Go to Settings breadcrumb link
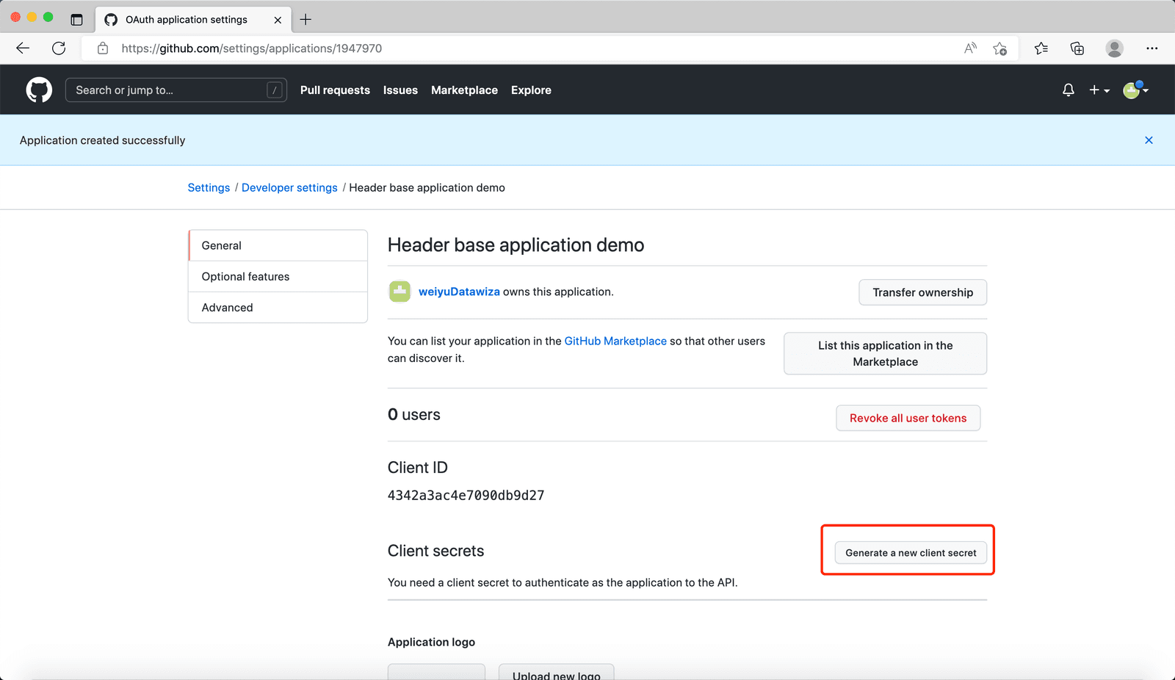This screenshot has height=680, width=1175. point(209,188)
